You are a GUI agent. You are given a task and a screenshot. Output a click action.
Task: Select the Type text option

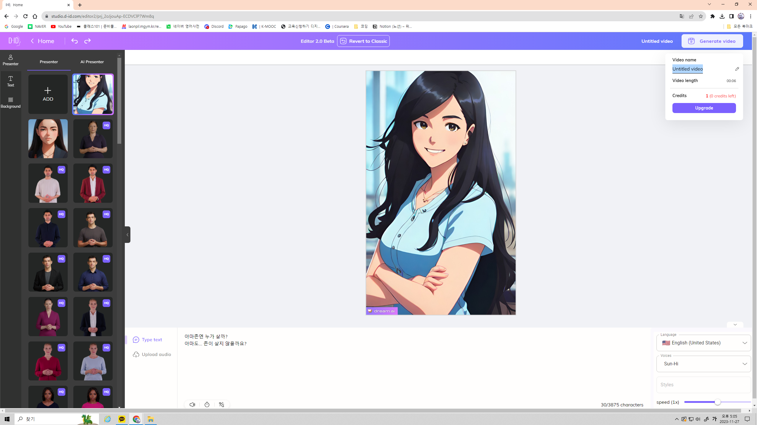click(148, 340)
